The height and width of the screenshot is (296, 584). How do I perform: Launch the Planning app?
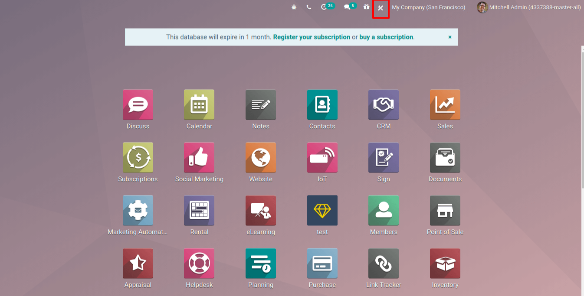261,263
